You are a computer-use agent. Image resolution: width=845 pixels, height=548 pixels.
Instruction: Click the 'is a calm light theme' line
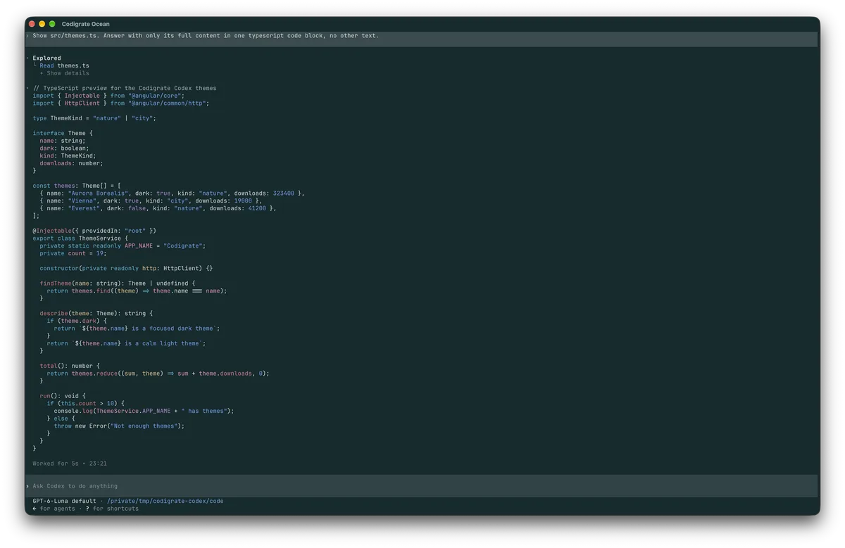(127, 343)
